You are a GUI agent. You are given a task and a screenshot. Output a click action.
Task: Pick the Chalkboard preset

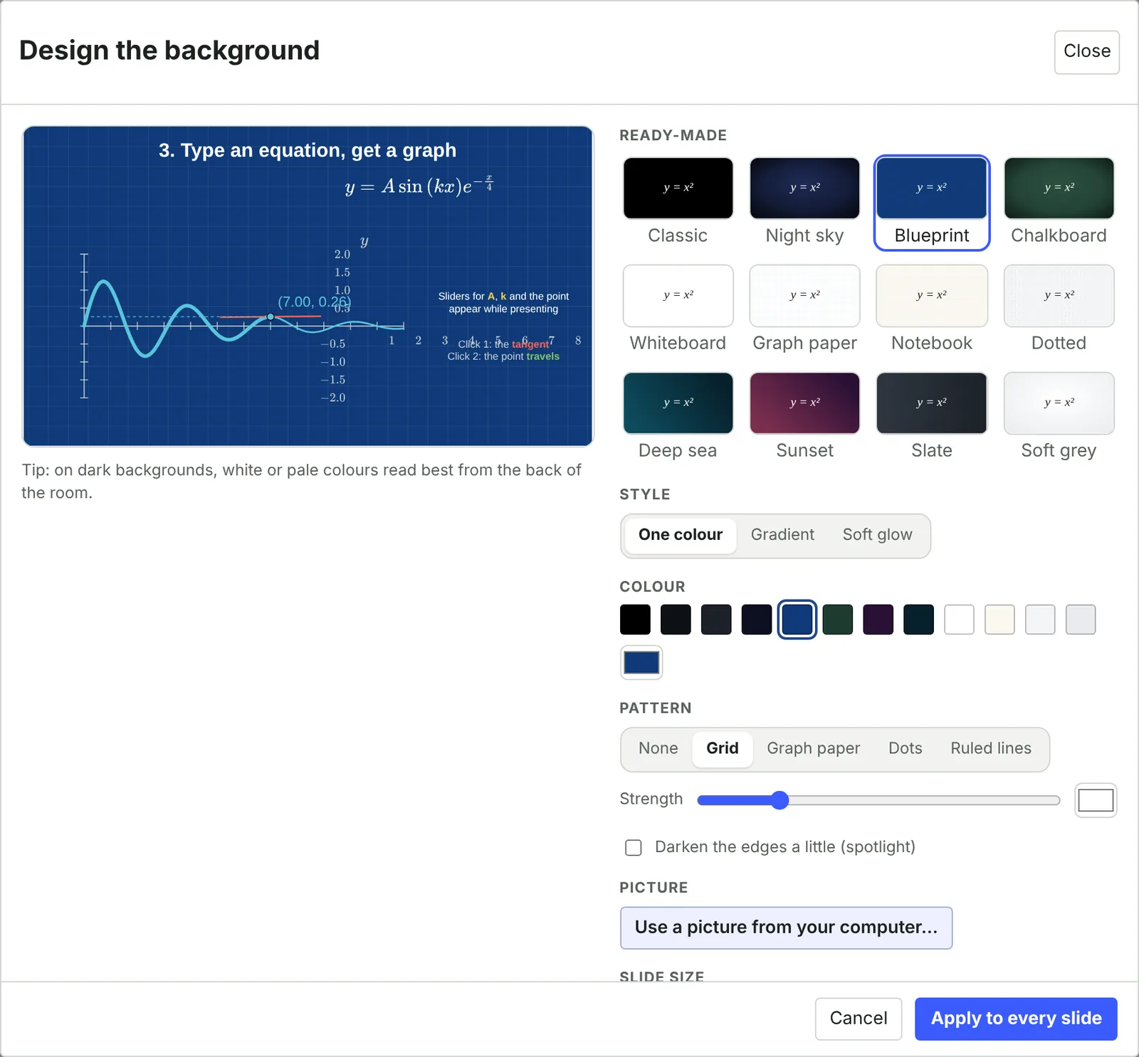point(1059,203)
